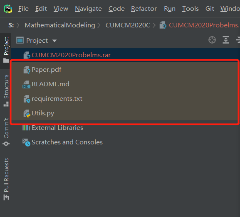Open the Refactor menu
Screen dimensions: 240x217
point(144,9)
